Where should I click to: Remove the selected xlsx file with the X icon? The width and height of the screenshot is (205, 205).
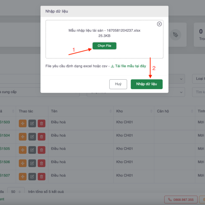(159, 24)
